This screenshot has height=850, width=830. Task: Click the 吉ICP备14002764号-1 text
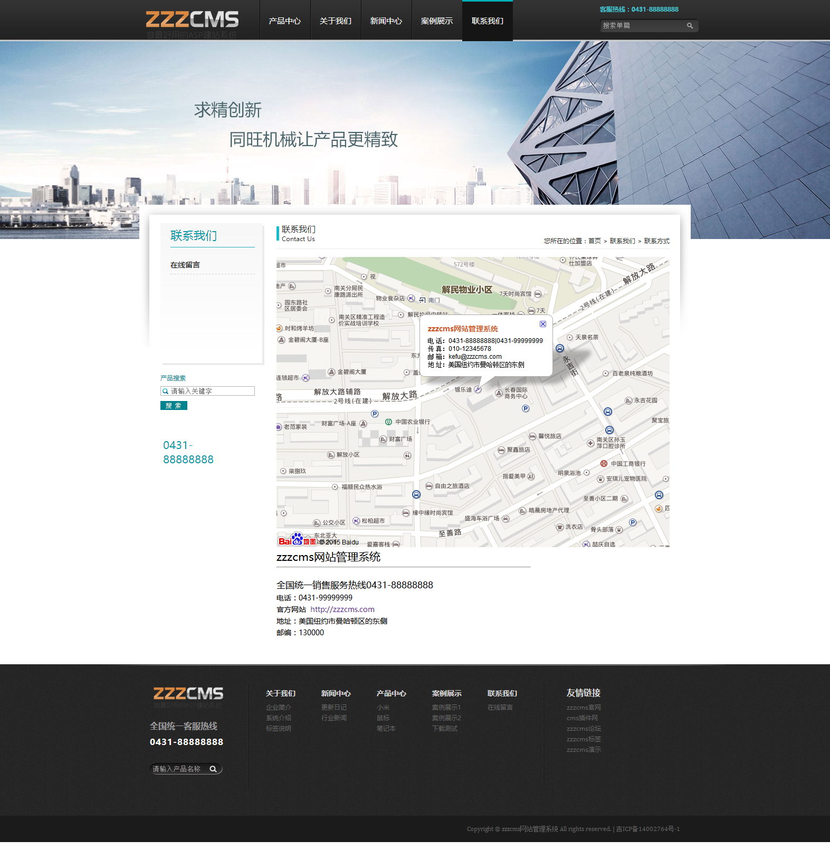coord(648,829)
